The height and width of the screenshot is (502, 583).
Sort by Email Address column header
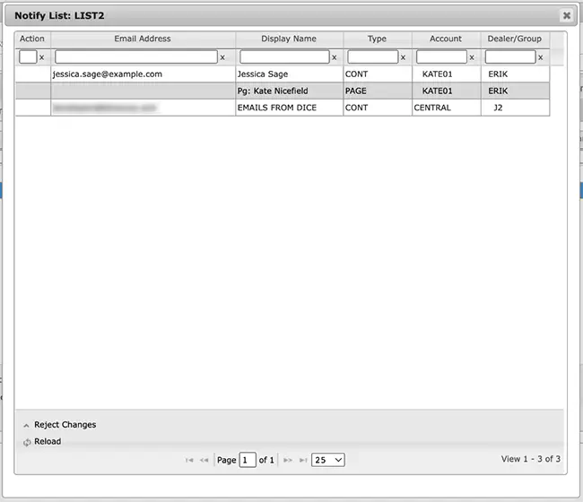(x=143, y=39)
